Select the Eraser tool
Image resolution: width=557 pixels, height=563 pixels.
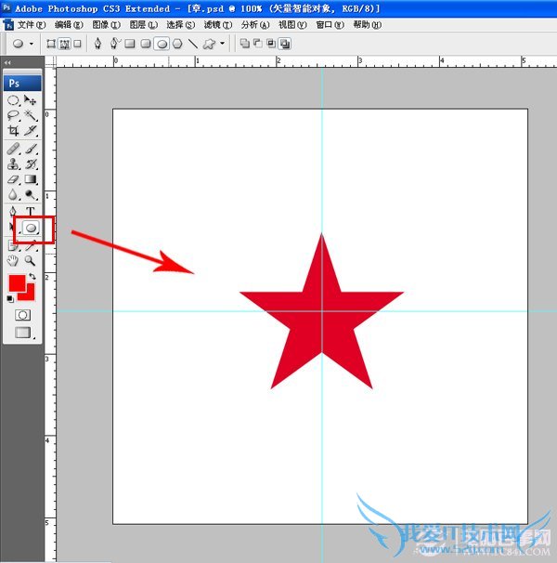click(13, 179)
